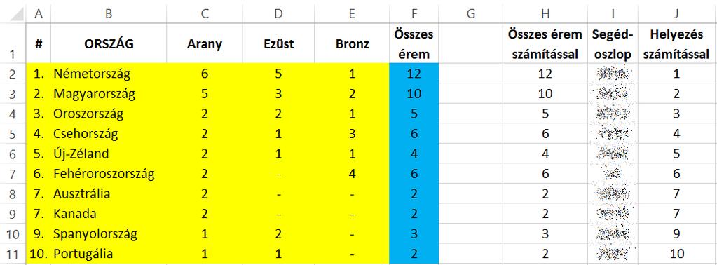Click the ORSZÁG header cell
Viewport: 717px width, 265px height.
pyautogui.click(x=109, y=43)
